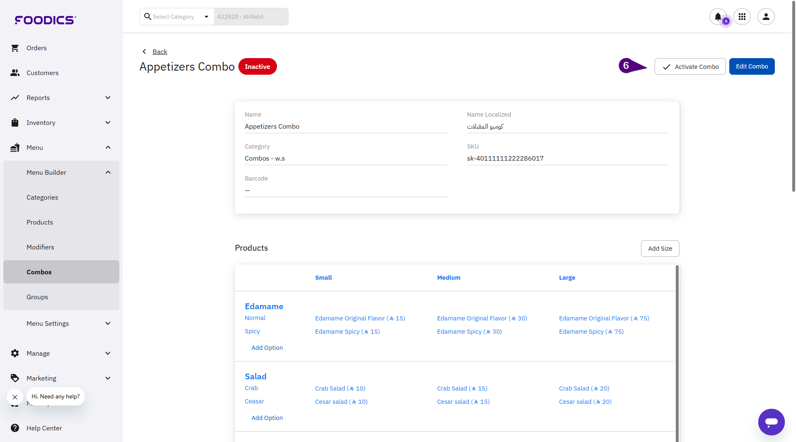Click the Activate Combo button
Viewport: 796px width, 442px height.
pos(690,66)
